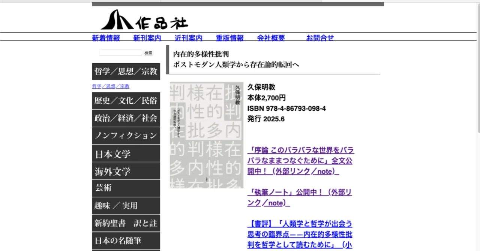Click subtitle ポストモダン人類学から存在論的転回へ
The image size is (480, 251).
pyautogui.click(x=236, y=65)
